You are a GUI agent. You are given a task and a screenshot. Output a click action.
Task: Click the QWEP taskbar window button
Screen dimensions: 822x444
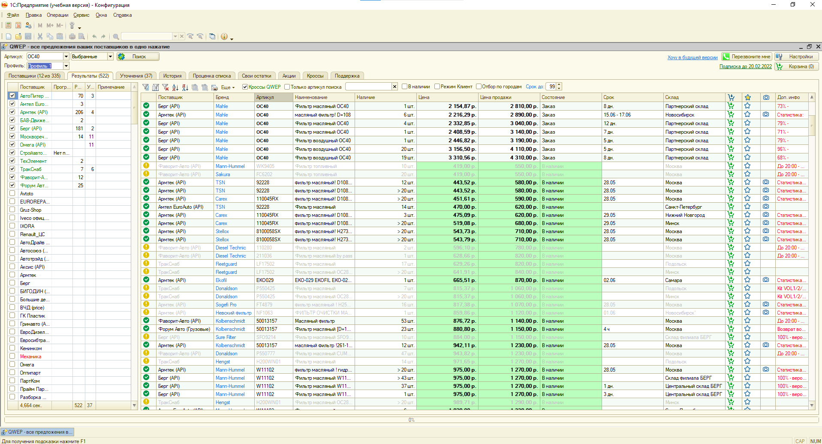[x=37, y=432]
